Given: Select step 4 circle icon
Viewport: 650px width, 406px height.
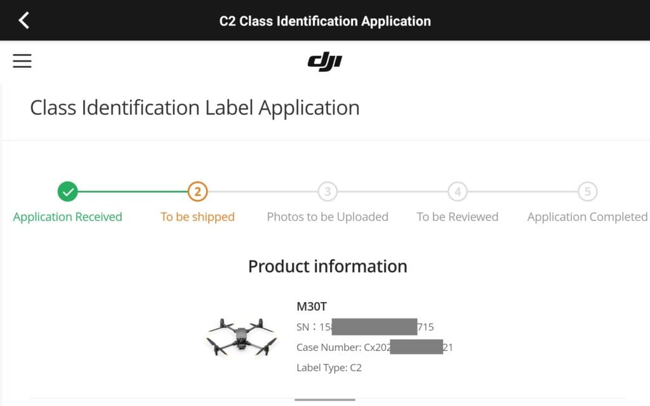Looking at the screenshot, I should (x=458, y=191).
